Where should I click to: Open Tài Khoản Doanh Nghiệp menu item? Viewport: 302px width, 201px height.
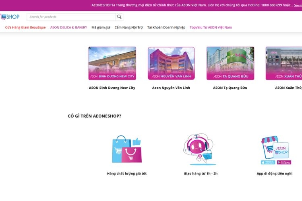click(x=166, y=27)
